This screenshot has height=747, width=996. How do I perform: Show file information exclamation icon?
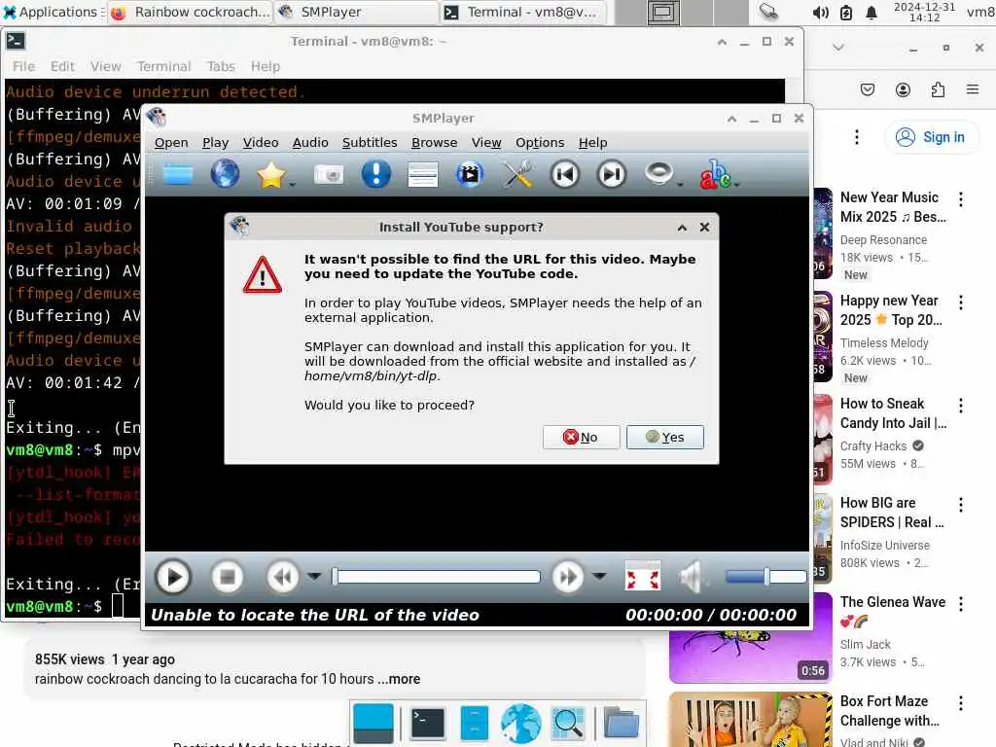(x=376, y=174)
